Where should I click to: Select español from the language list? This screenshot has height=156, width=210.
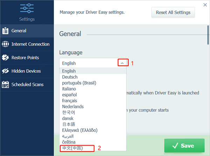pyautogui.click(x=69, y=94)
